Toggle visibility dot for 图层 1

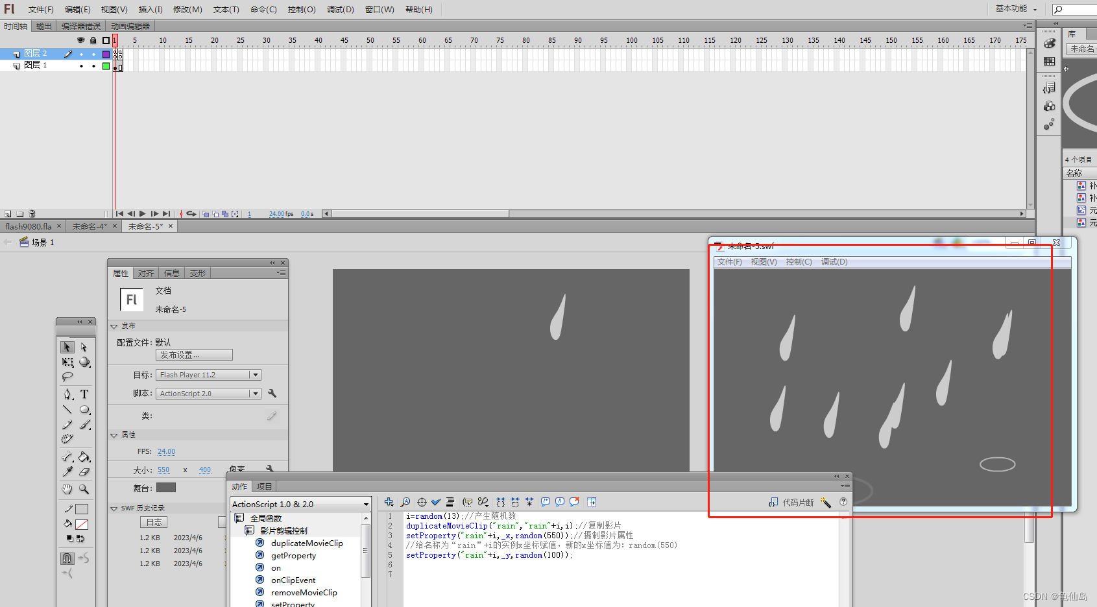[81, 65]
